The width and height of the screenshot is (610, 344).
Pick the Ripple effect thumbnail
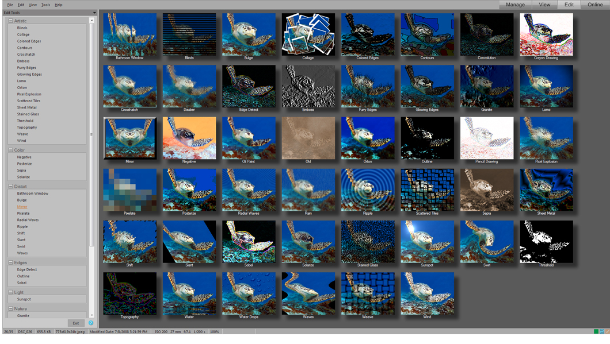pyautogui.click(x=367, y=190)
